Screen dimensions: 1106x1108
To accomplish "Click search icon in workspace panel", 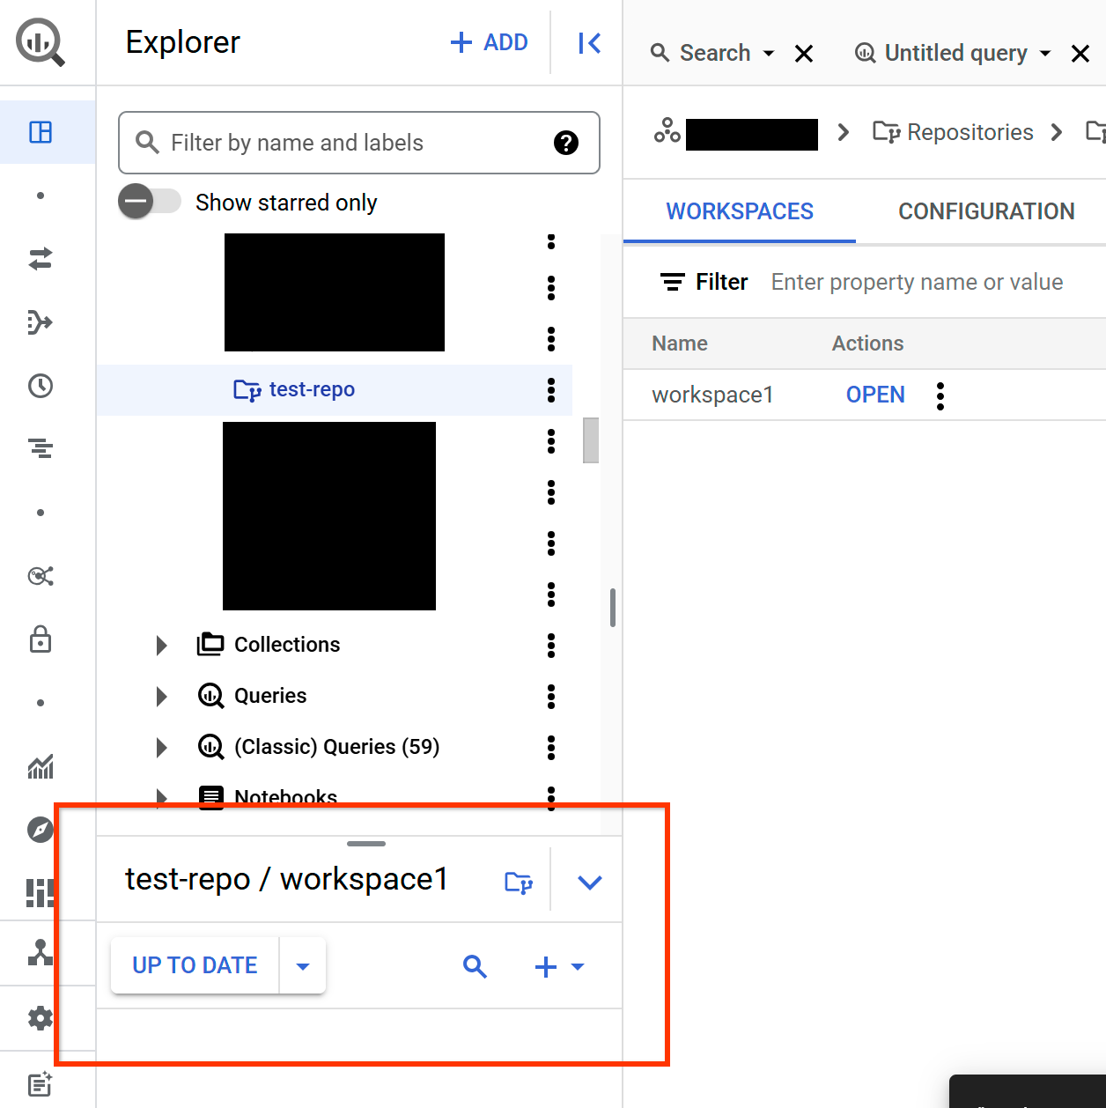I will click(x=475, y=966).
